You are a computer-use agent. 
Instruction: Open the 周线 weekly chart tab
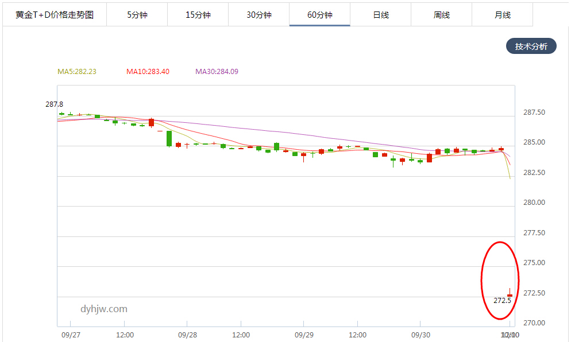coord(441,14)
